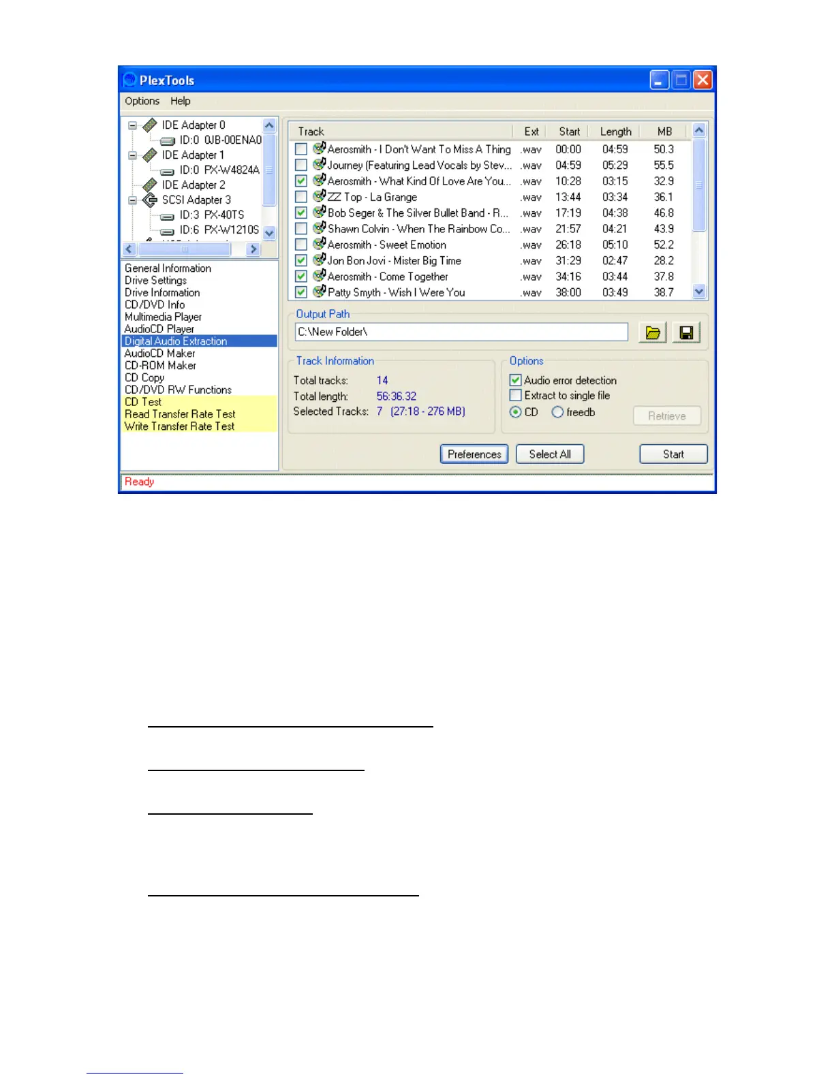The image size is (834, 1079).
Task: Click device tree scroll left arrow
Action: pyautogui.click(x=129, y=249)
